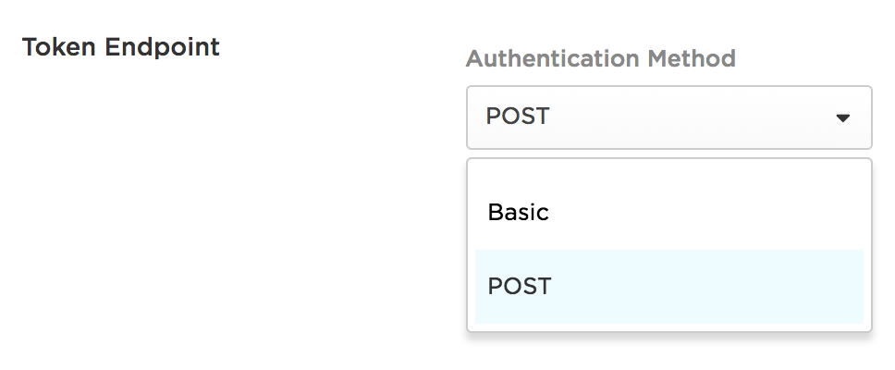895x370 pixels.
Task: Click the gray Authentication Method field caption
Action: pyautogui.click(x=600, y=58)
